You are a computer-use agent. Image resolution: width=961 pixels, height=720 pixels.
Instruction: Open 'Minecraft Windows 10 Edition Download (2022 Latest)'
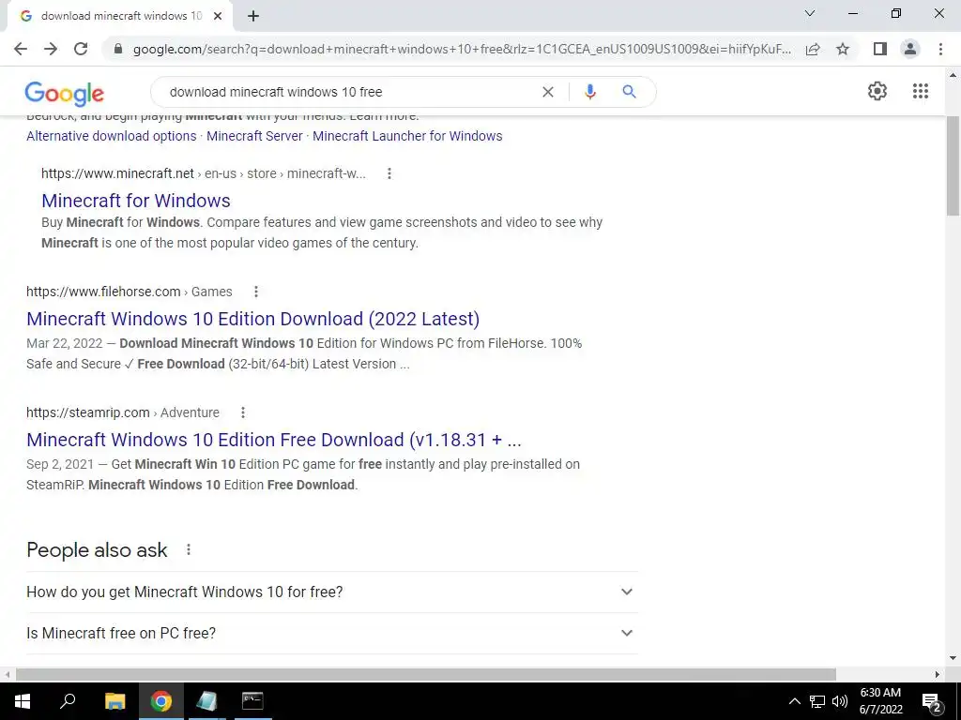pyautogui.click(x=253, y=319)
